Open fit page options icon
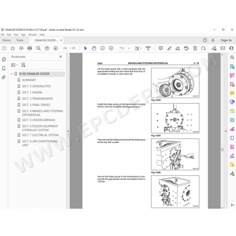This screenshot has height=236, width=236. click(138, 48)
